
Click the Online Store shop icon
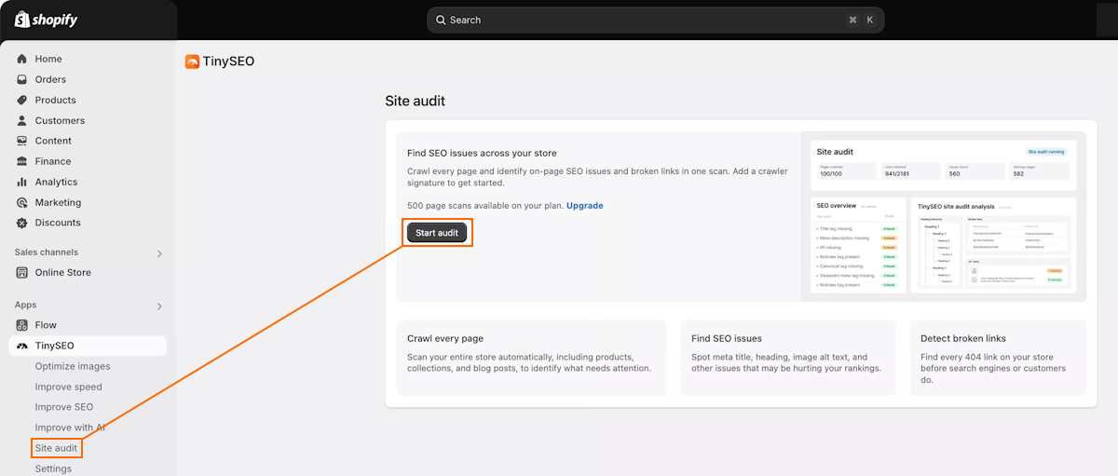[22, 273]
